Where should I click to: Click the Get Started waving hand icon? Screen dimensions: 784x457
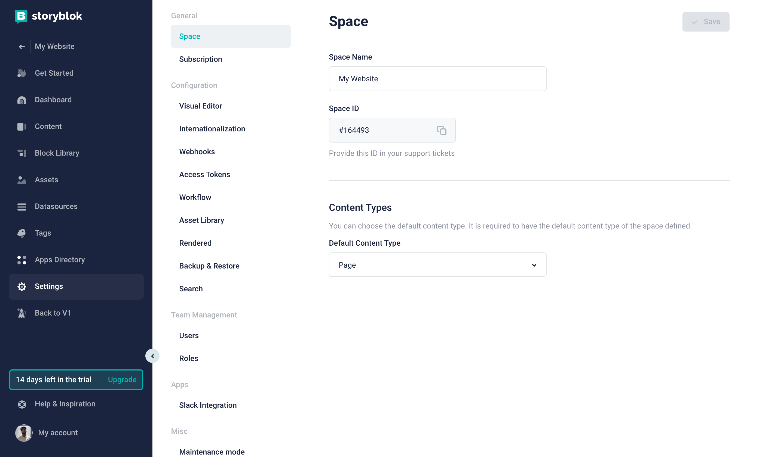(22, 73)
